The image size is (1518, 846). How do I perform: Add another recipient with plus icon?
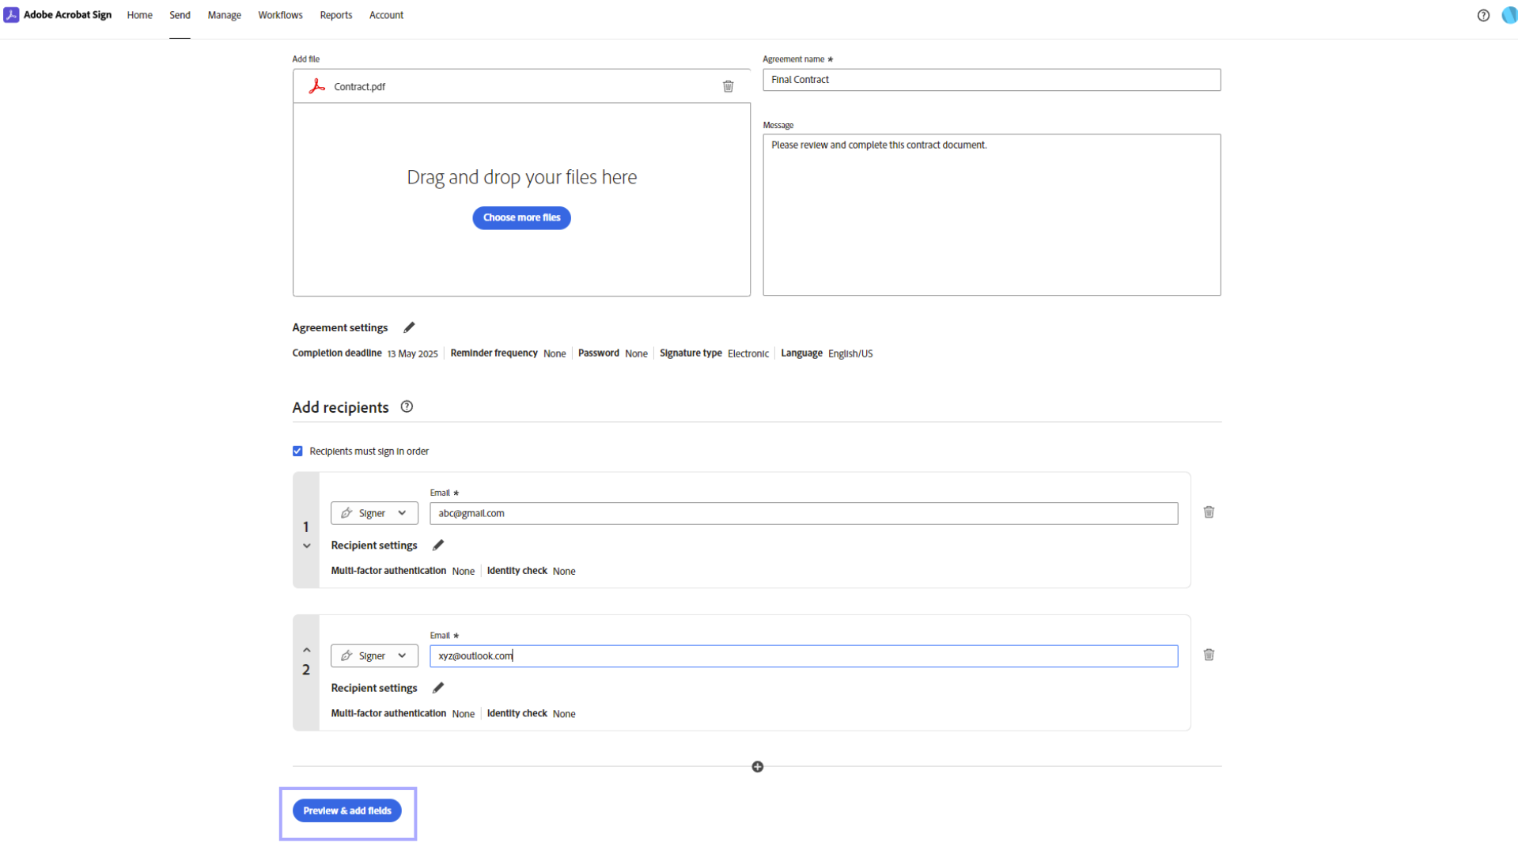tap(758, 767)
